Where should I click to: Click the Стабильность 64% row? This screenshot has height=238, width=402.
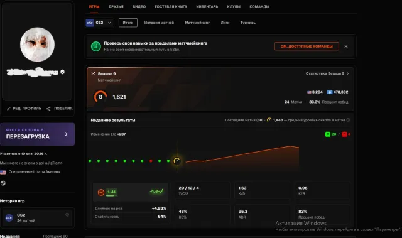pyautogui.click(x=131, y=217)
